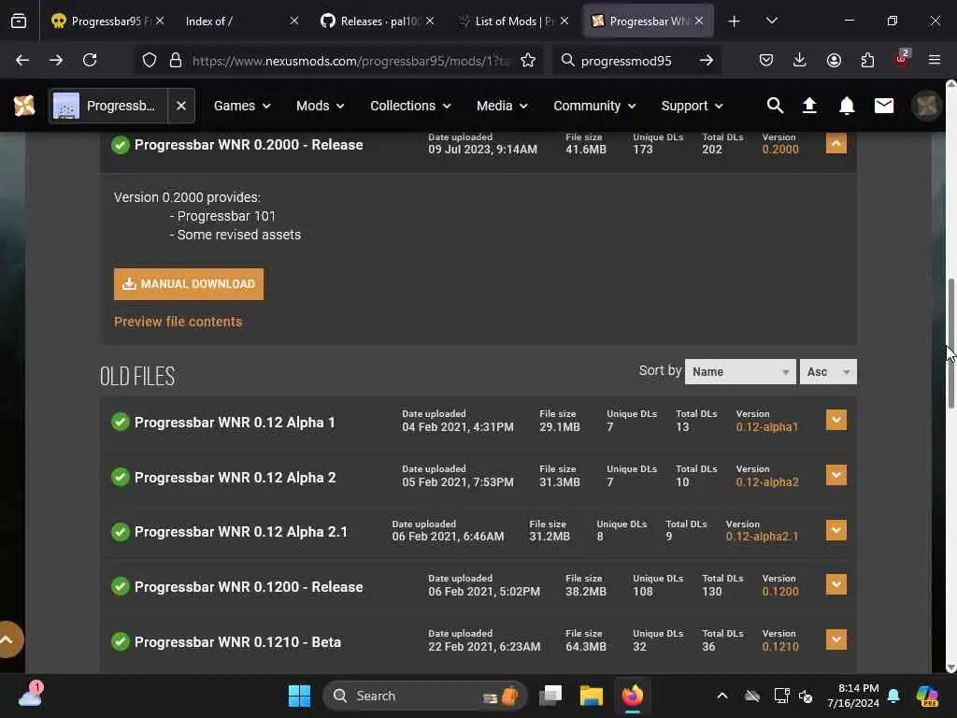Screen dimensions: 957x718
Task: Open the Media dropdown menu
Action: click(x=502, y=106)
